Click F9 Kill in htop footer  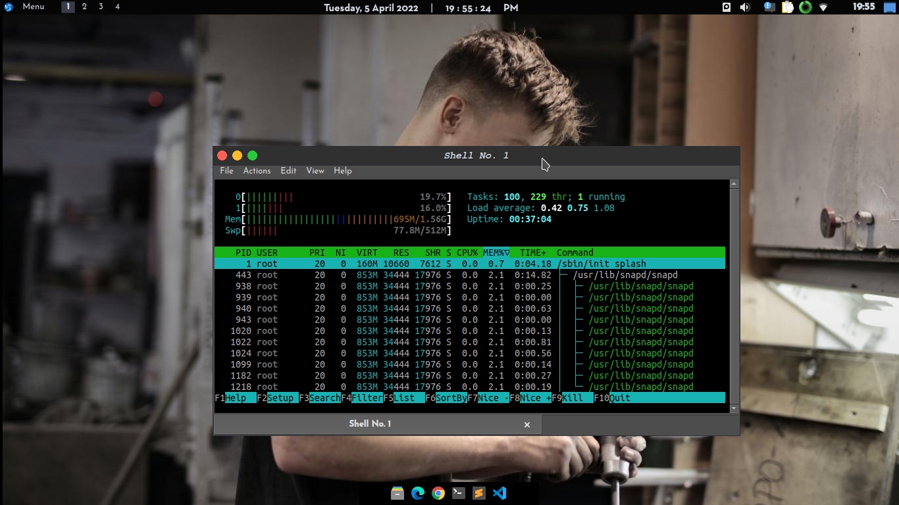[573, 398]
